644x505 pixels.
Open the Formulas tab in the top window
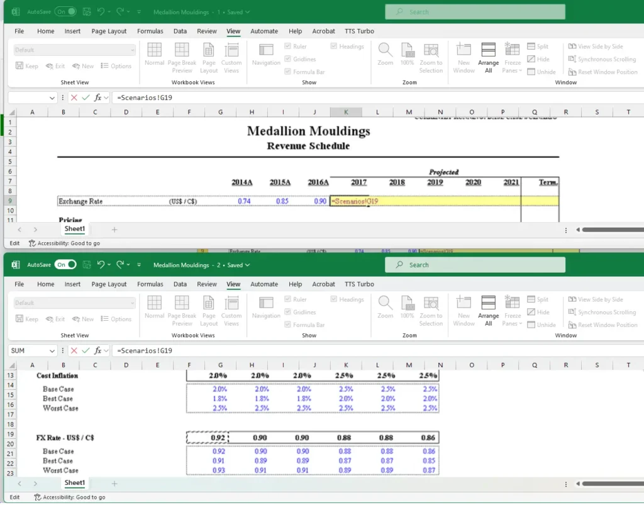coord(150,31)
